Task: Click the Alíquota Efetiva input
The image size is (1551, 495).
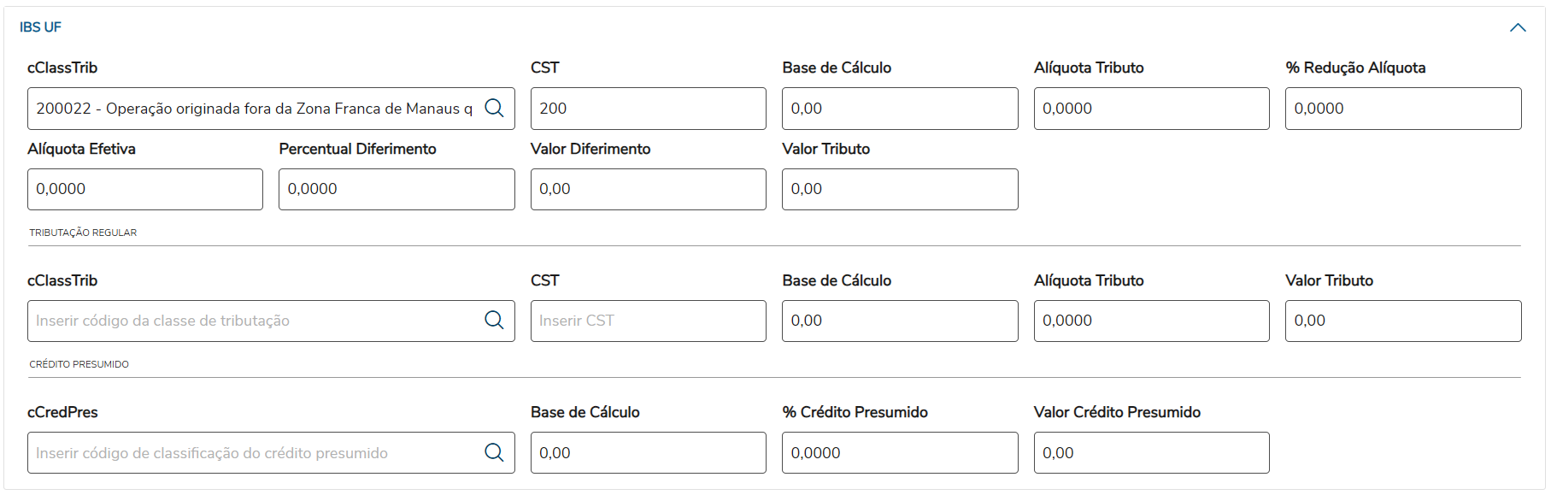Action: coord(144,189)
